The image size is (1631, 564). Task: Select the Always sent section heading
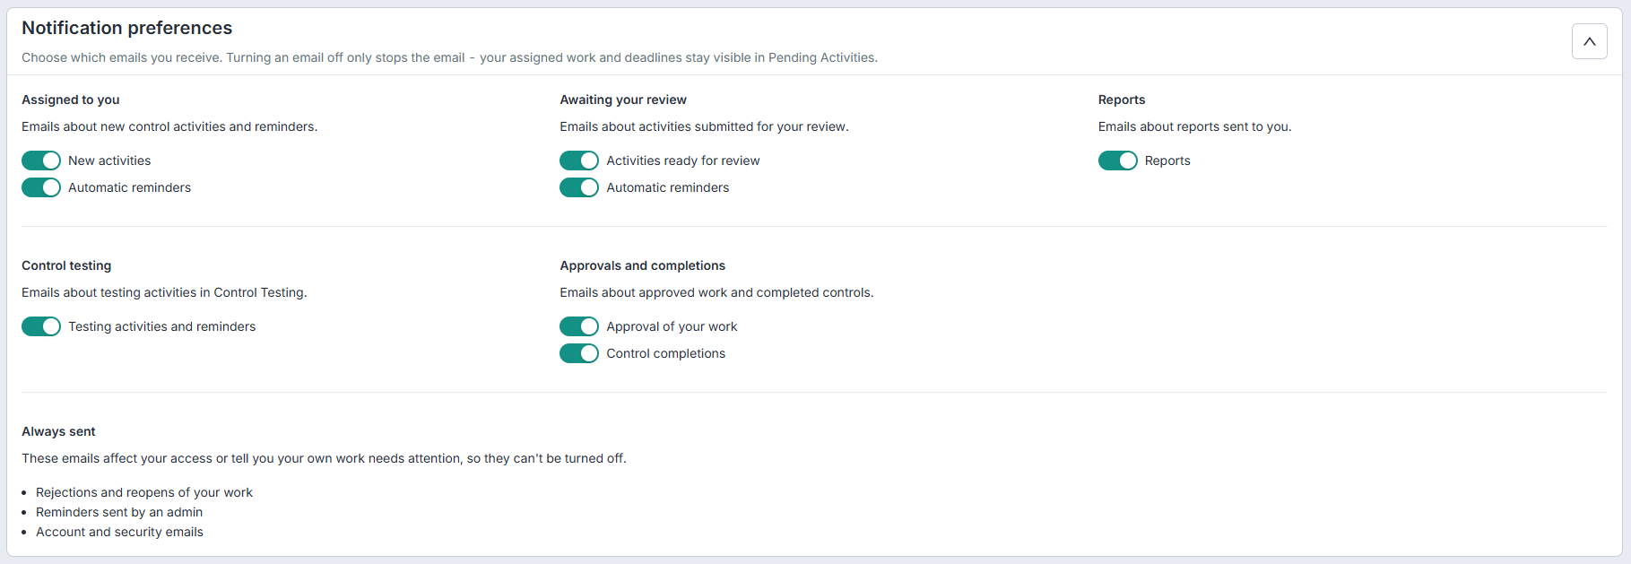[58, 431]
